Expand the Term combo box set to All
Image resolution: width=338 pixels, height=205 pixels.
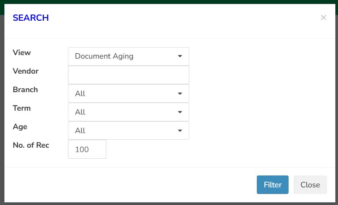(x=128, y=112)
